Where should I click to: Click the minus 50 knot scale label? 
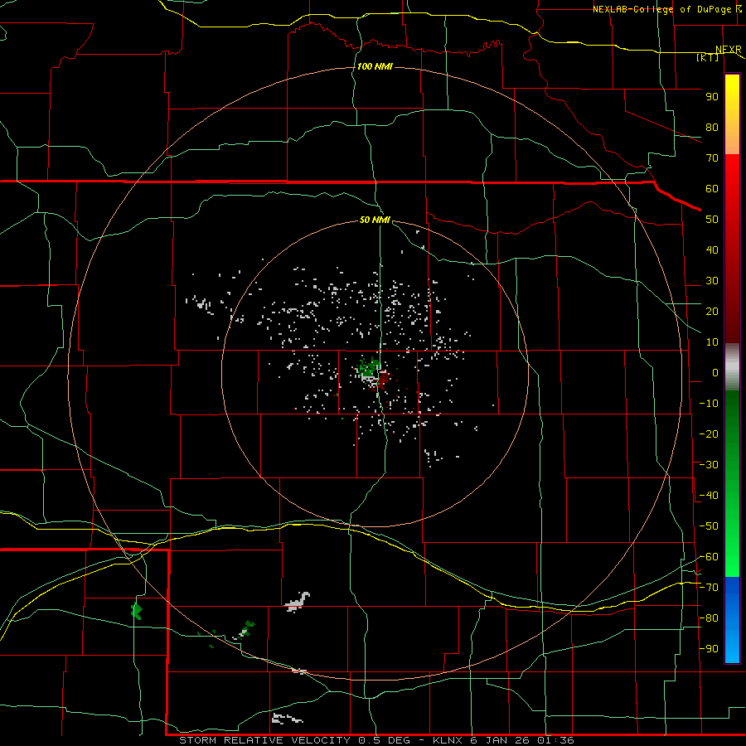pos(709,526)
